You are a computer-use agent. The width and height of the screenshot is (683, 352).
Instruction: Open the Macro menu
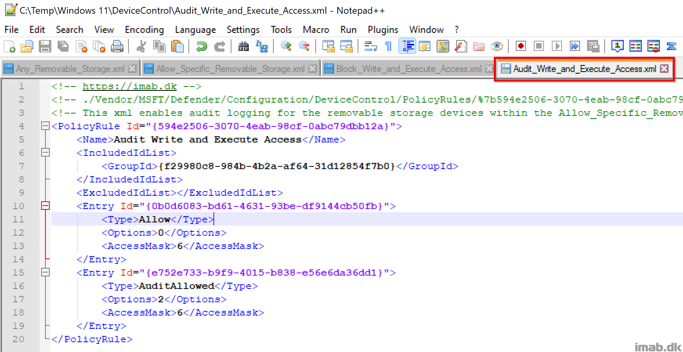pyautogui.click(x=316, y=30)
